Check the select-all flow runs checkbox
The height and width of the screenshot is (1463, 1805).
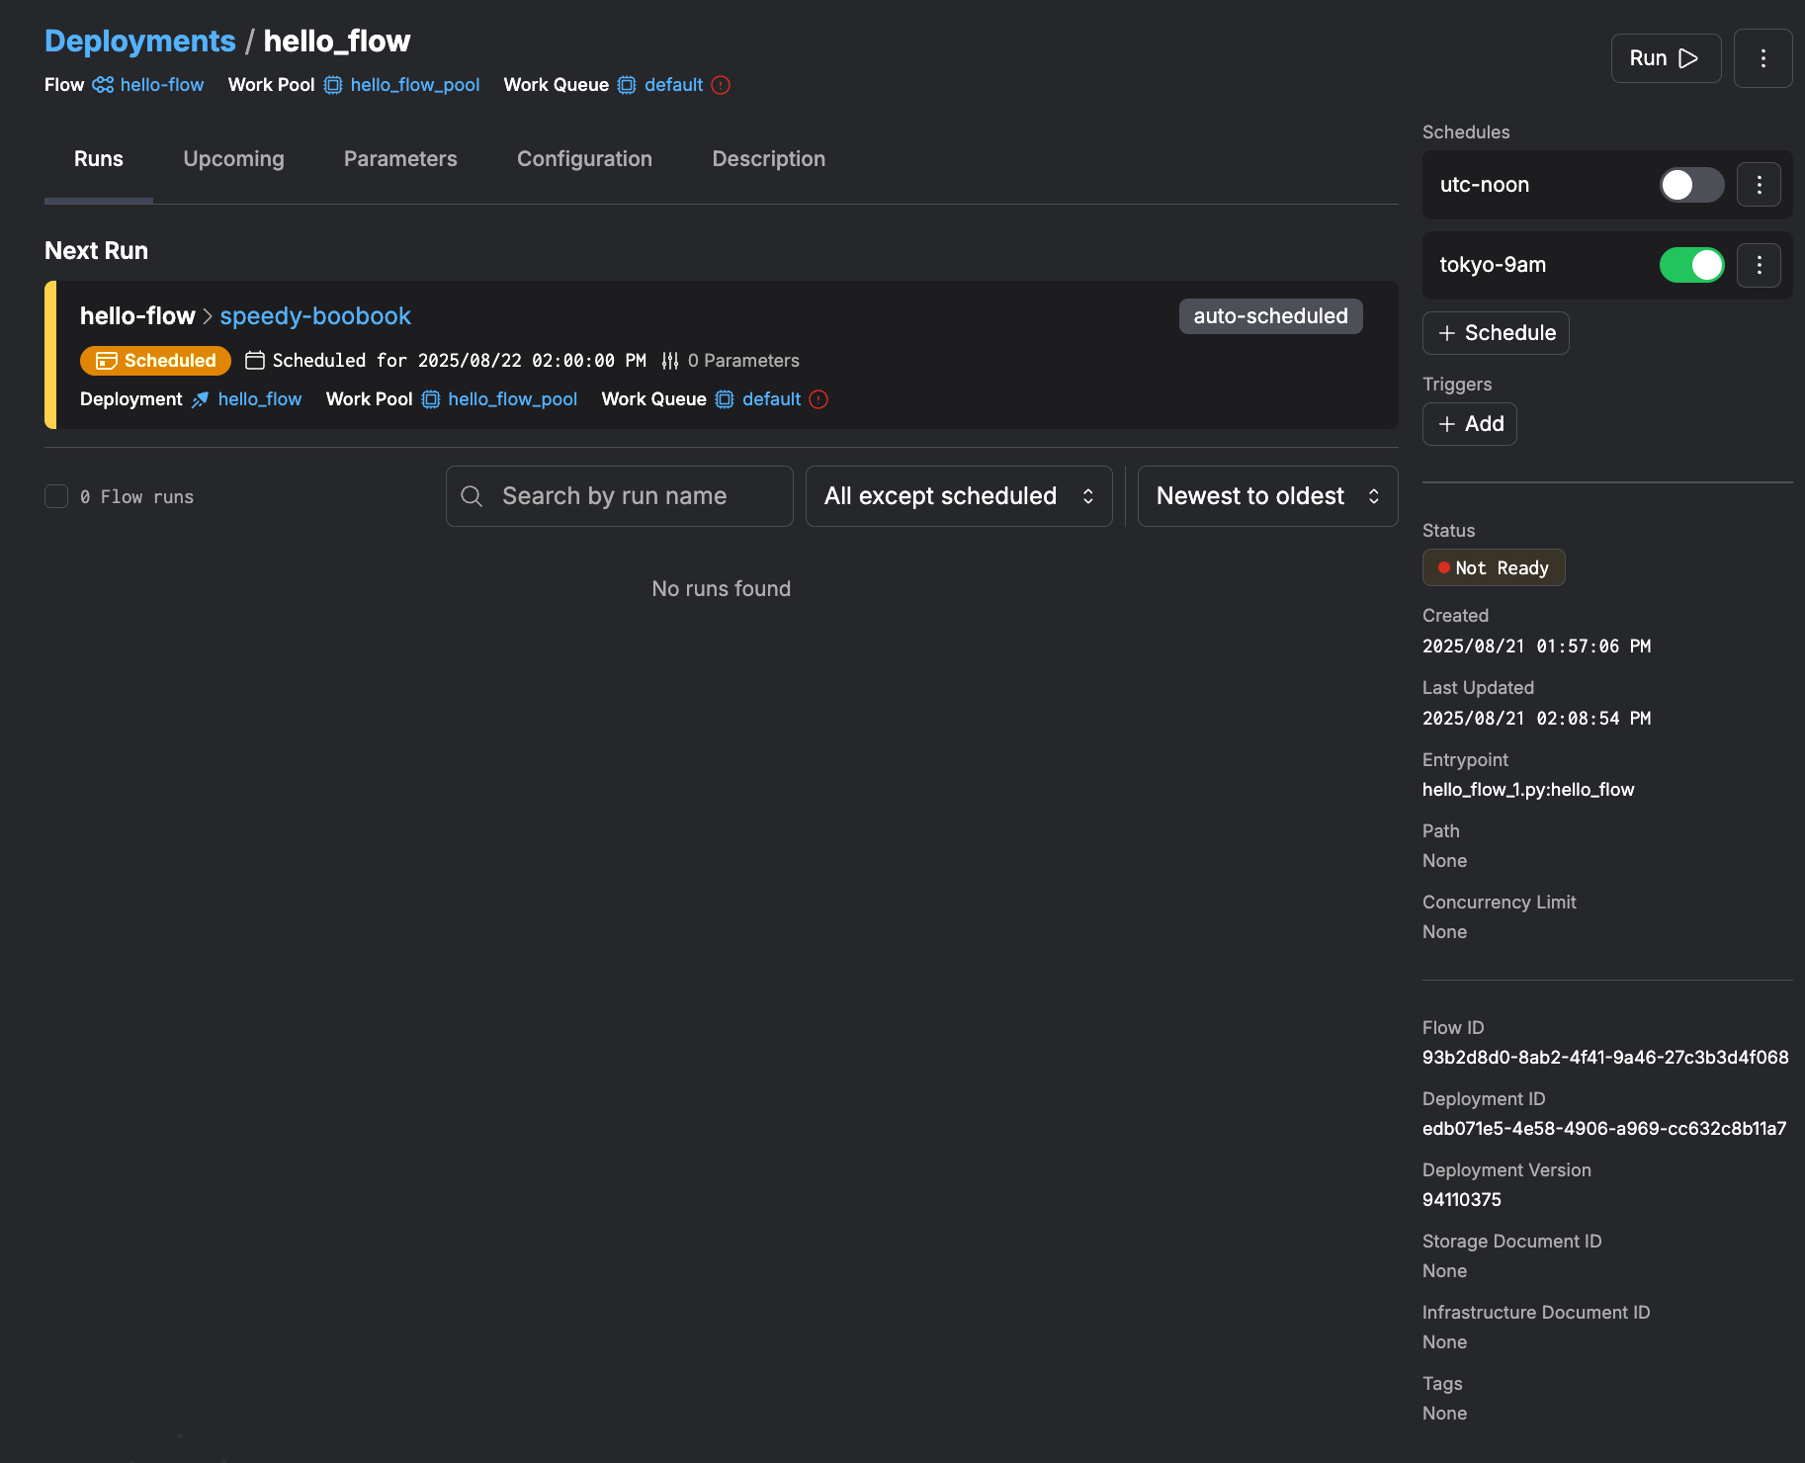point(56,496)
